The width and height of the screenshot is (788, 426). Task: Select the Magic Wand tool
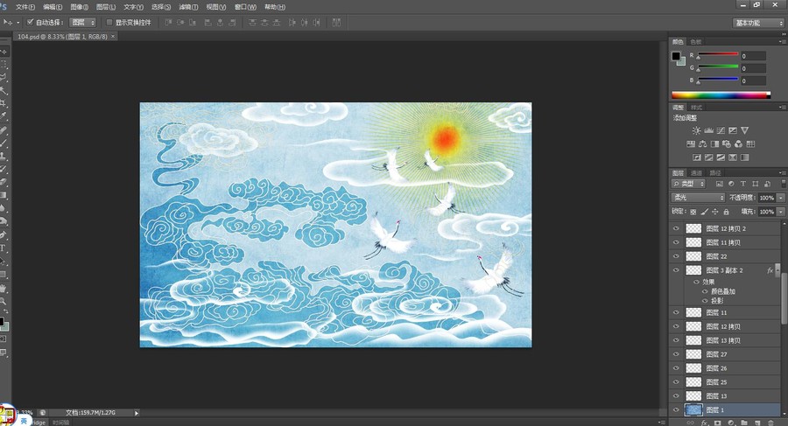tap(3, 90)
